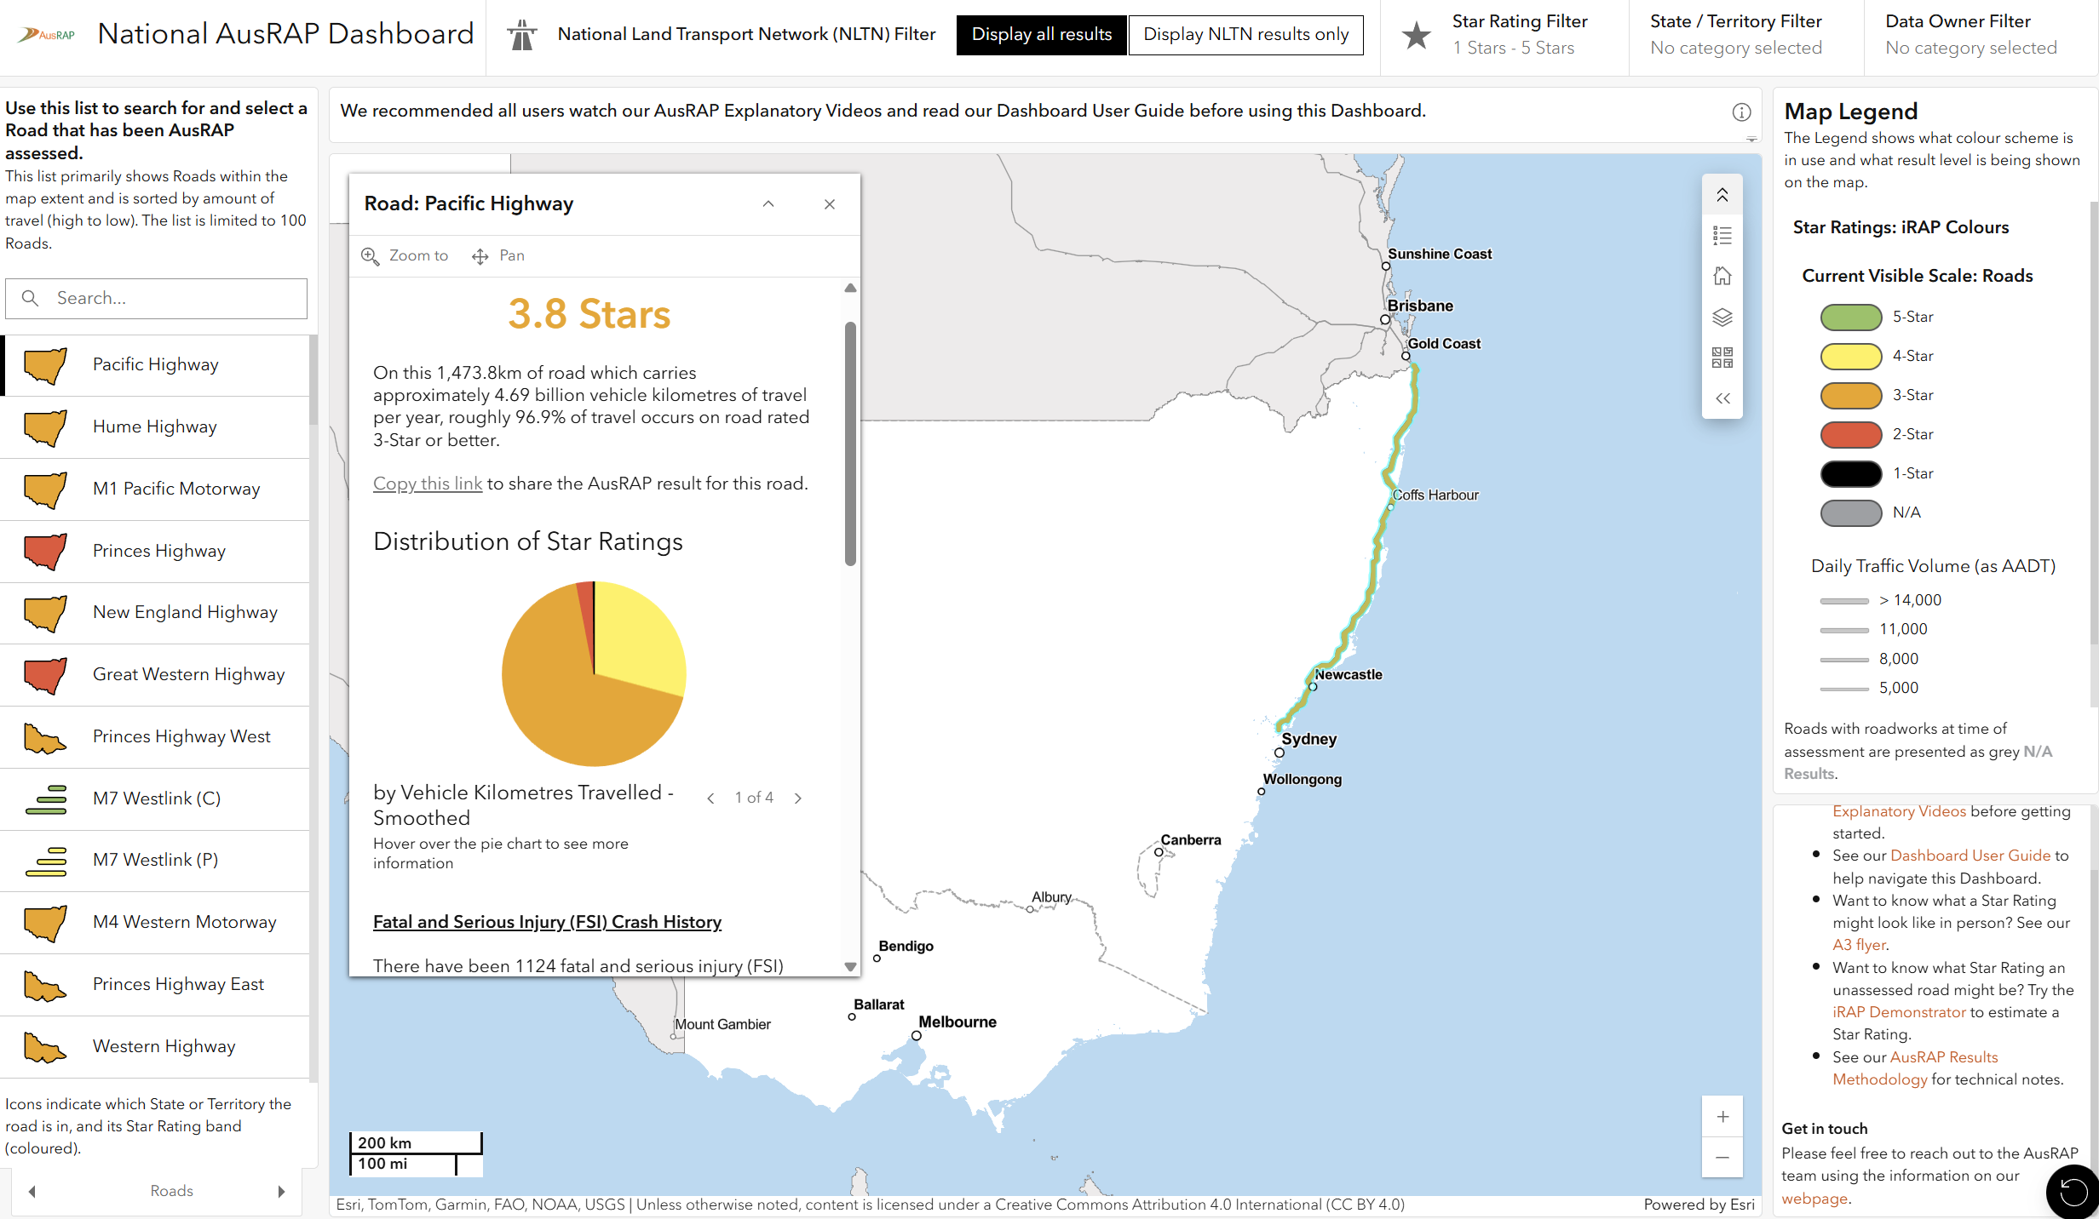Open the Data Owner Filter dropdown
The height and width of the screenshot is (1219, 2099).
1970,35
